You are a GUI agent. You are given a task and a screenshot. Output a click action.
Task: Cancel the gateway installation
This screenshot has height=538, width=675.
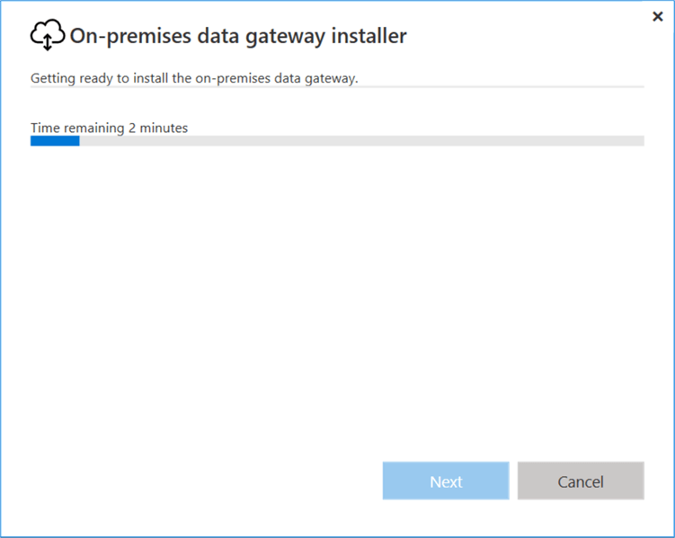[x=581, y=481]
